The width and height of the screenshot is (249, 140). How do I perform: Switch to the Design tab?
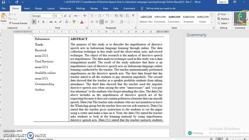pyautogui.click(x=39, y=9)
